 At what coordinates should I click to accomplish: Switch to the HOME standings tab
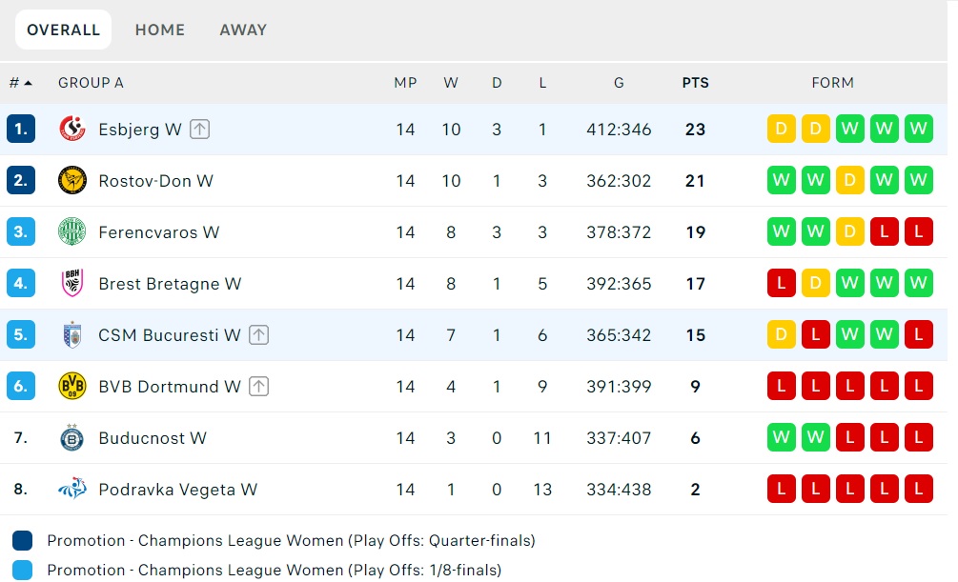coord(160,30)
